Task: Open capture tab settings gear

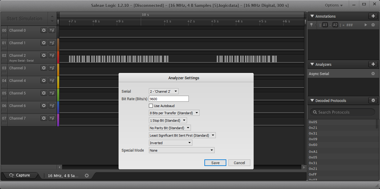Action: coord(87,176)
